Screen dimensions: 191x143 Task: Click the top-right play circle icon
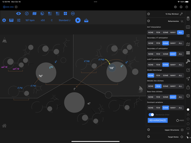(x=175, y=7)
